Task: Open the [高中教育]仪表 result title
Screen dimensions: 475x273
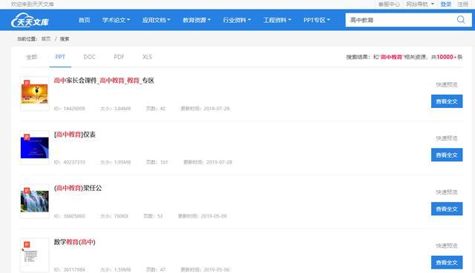Action: [x=75, y=135]
